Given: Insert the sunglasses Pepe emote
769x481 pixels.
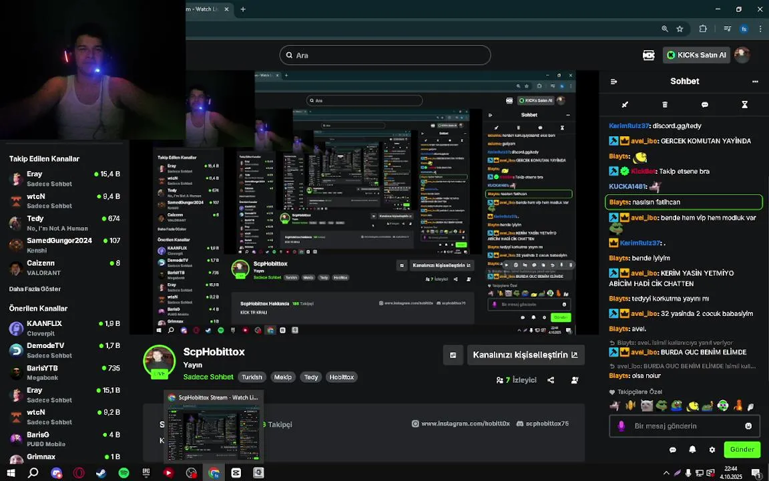Looking at the screenshot, I should click(662, 406).
